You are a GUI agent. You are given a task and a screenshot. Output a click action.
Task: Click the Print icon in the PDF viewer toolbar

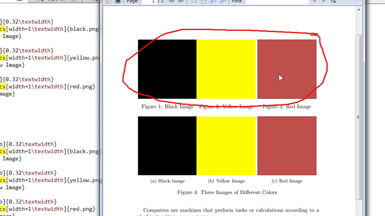118,1
